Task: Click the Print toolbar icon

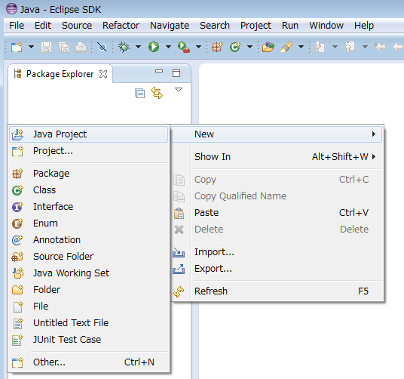Action: tap(81, 48)
